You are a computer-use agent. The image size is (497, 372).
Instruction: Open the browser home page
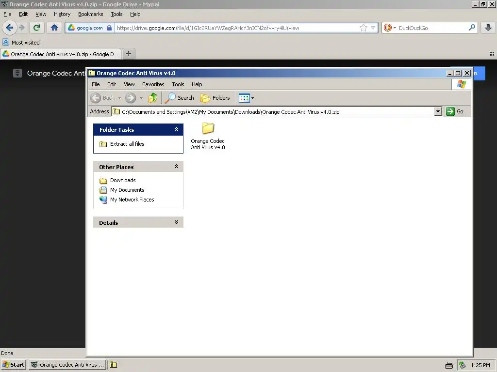(54, 28)
